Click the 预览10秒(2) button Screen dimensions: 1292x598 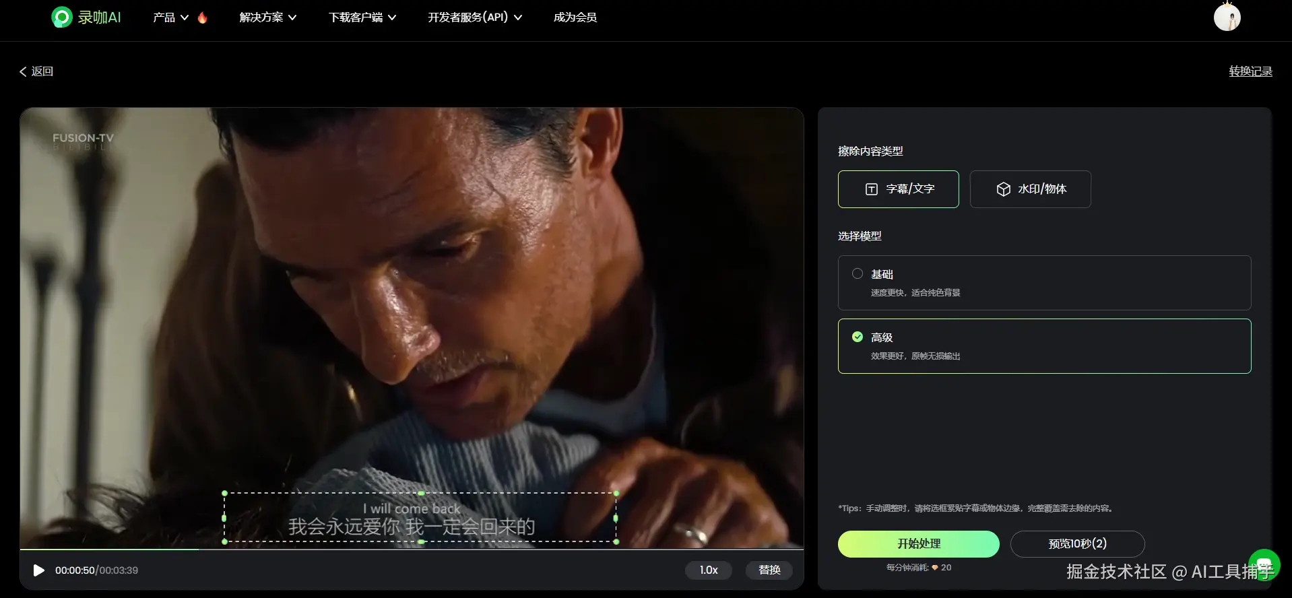point(1078,544)
